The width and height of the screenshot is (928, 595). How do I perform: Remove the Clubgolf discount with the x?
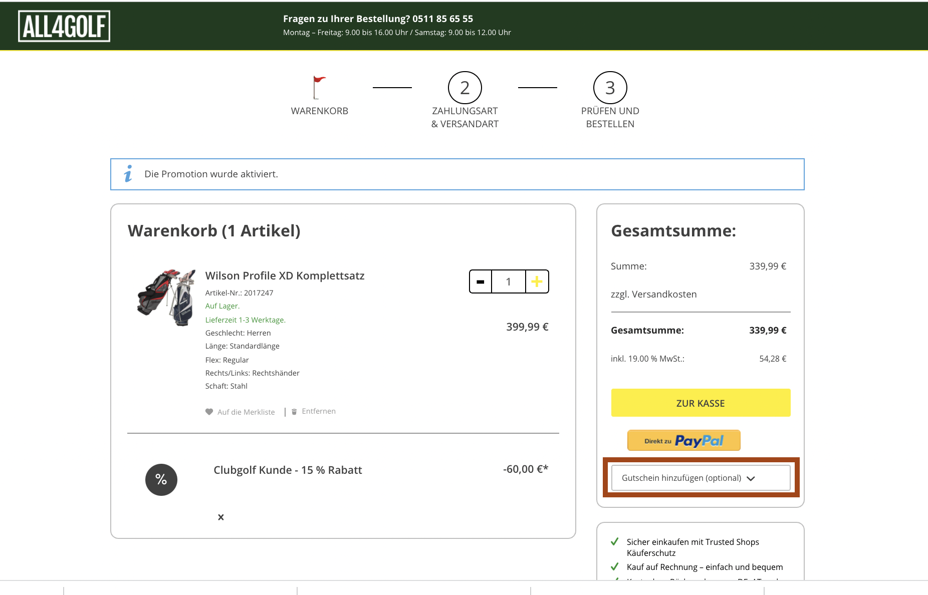[221, 517]
